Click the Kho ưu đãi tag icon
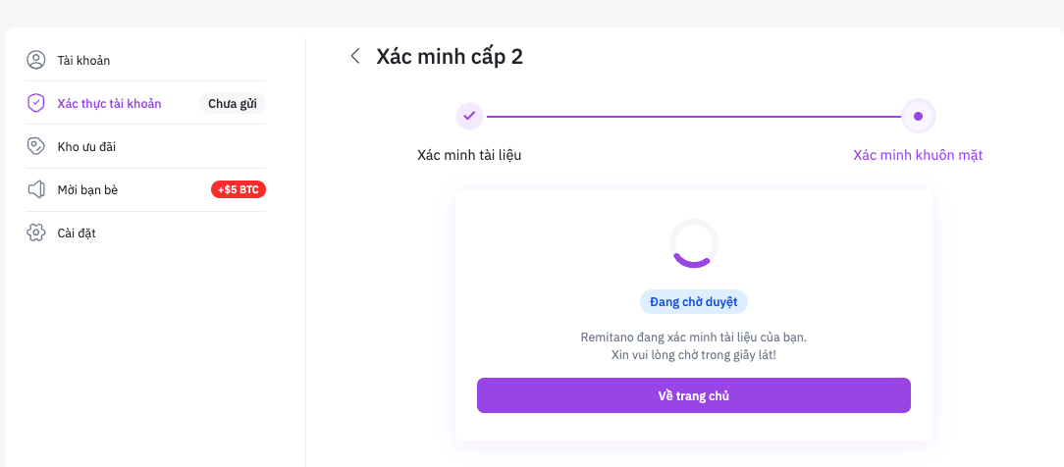The width and height of the screenshot is (1064, 467). (36, 146)
